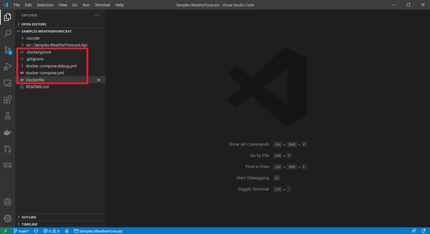Open the Testing beaker icon

(x=8, y=116)
